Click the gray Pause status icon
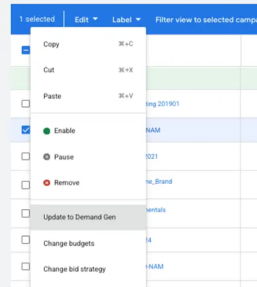The width and height of the screenshot is (257, 287). click(47, 157)
